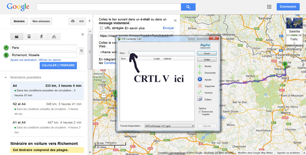Viewport: 306px width, 155px height.
Task: Click the PayPal donate logo
Action: 205,46
